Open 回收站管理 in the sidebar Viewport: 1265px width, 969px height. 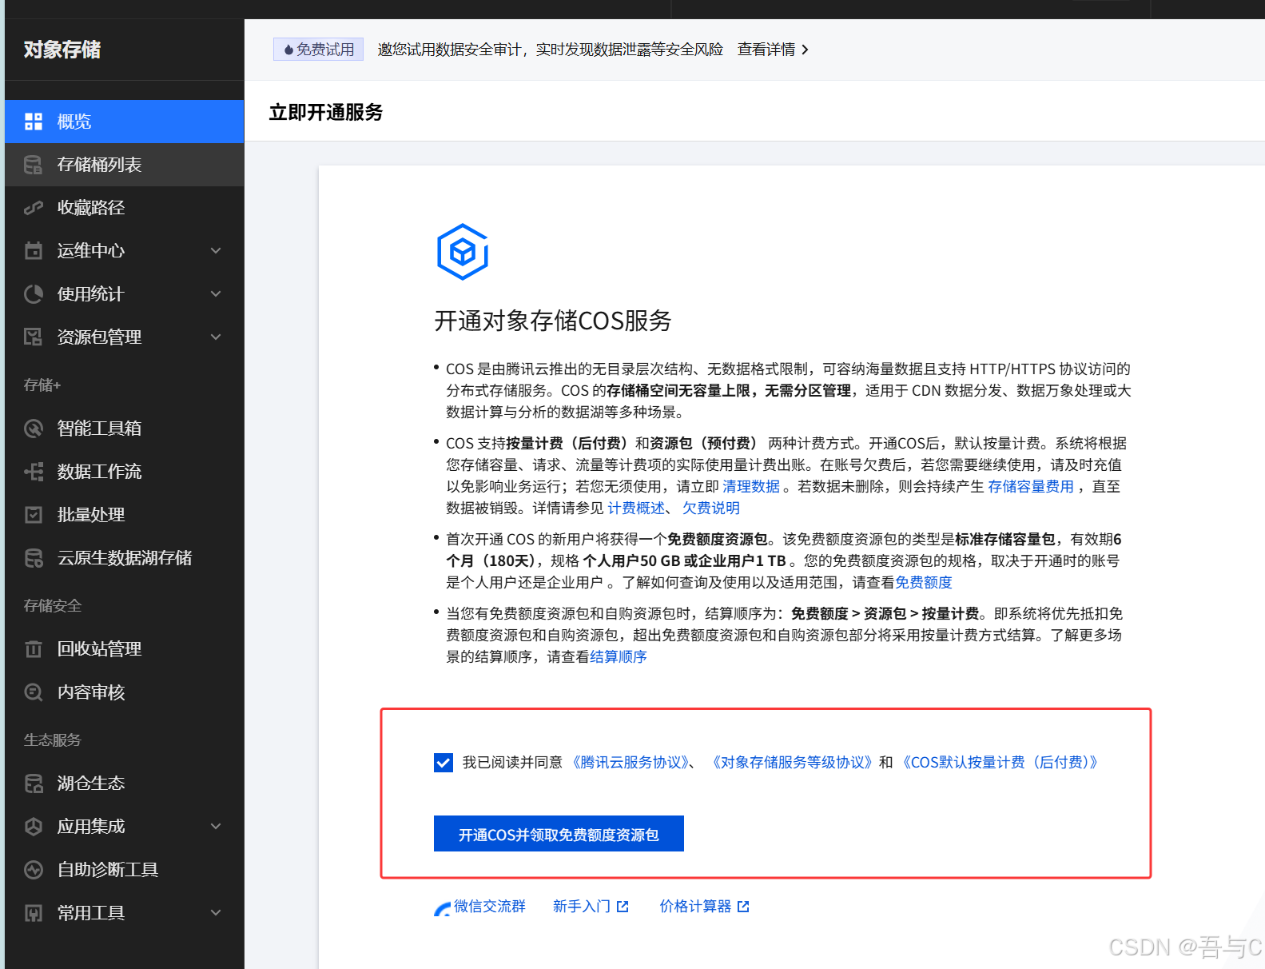(125, 649)
